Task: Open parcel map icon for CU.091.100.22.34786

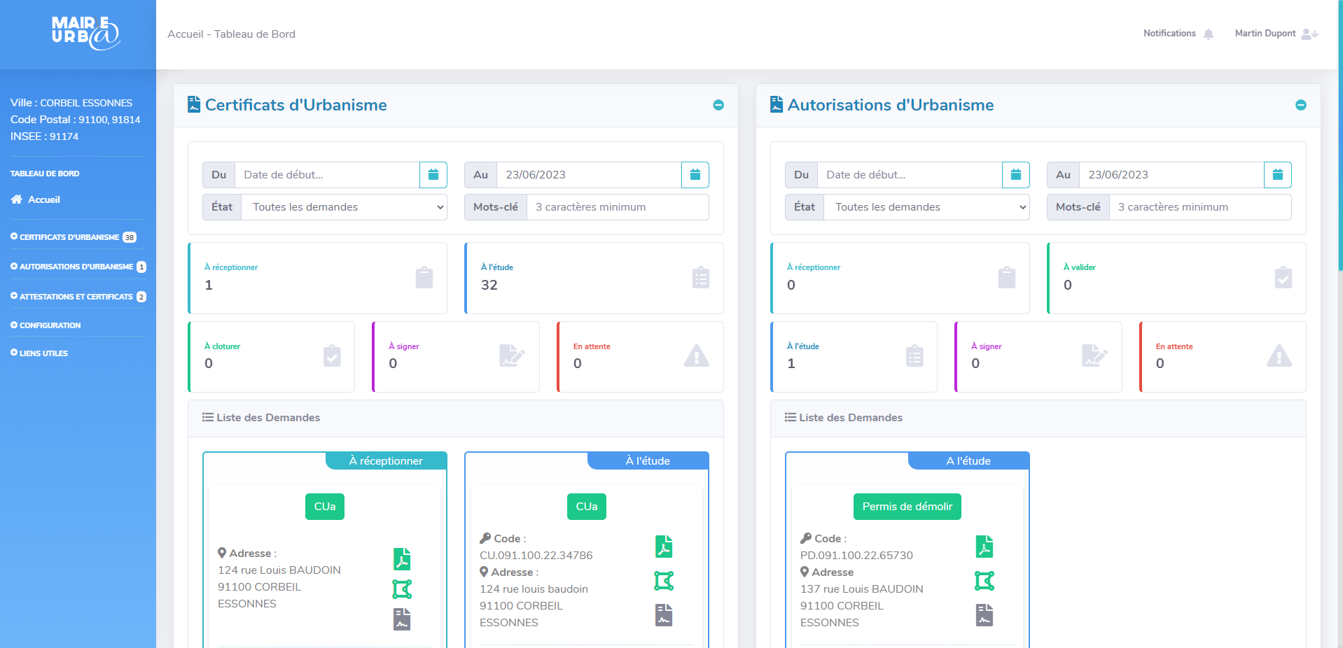Action: (664, 581)
